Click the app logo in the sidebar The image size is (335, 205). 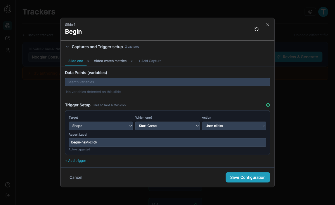point(8,9)
